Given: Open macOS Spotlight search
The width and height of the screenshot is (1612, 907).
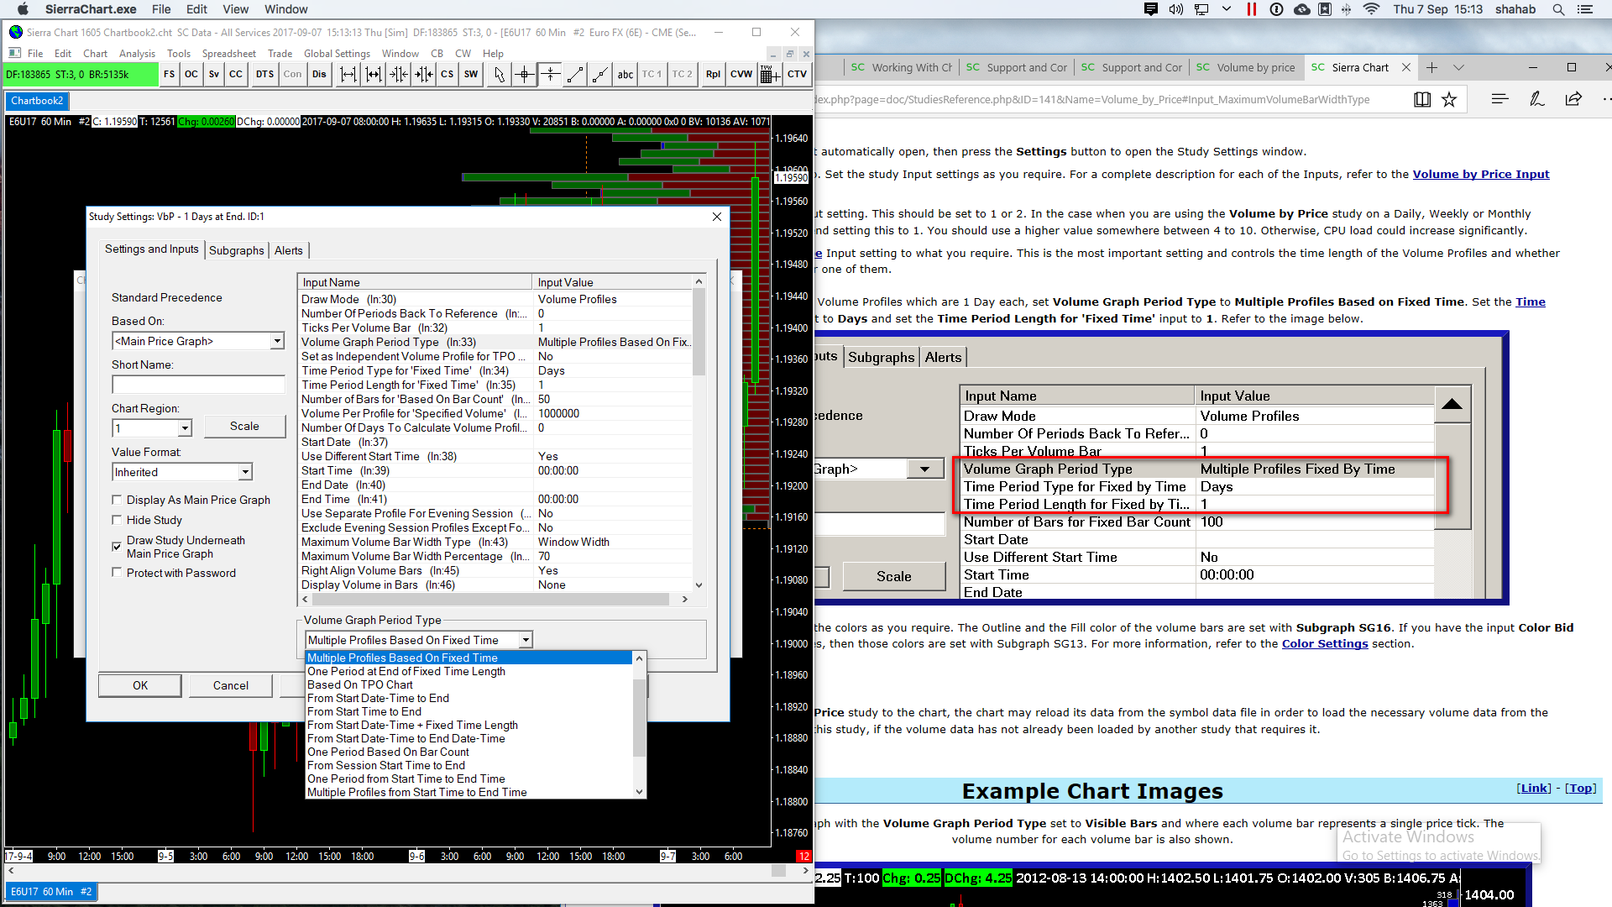Looking at the screenshot, I should [x=1558, y=9].
